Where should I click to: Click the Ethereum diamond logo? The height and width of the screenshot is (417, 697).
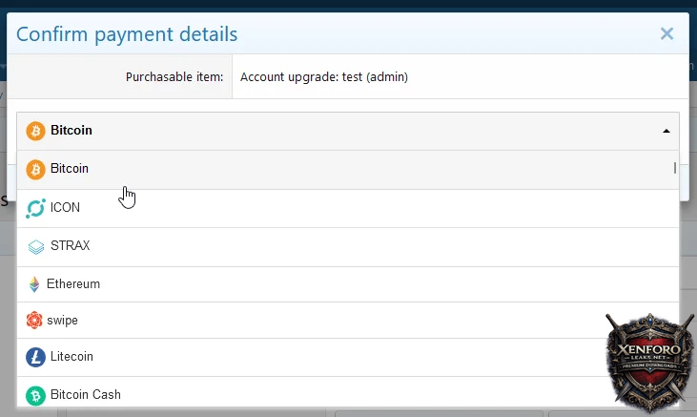pyautogui.click(x=35, y=284)
